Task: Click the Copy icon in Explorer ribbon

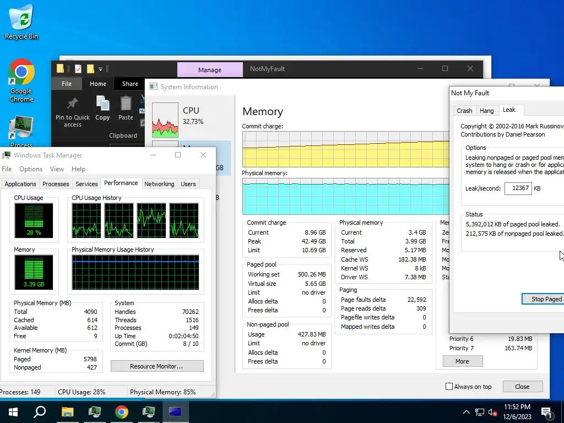Action: (102, 108)
